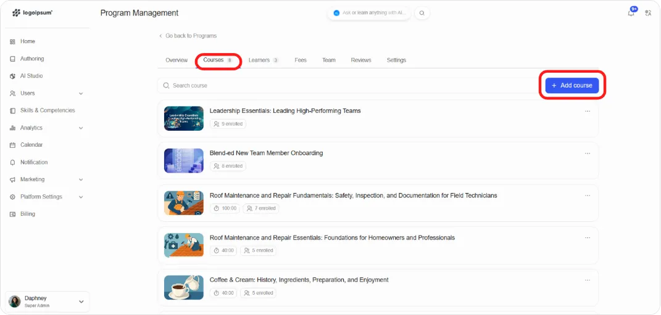Open notifications bell with 9+ badge
This screenshot has width=661, height=315.
pyautogui.click(x=631, y=12)
